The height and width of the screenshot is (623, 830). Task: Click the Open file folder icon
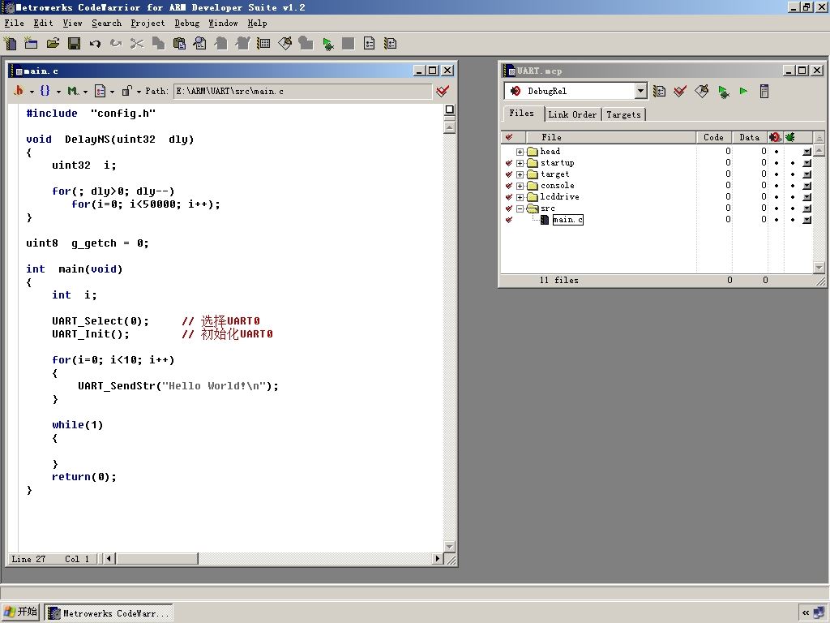(x=53, y=44)
